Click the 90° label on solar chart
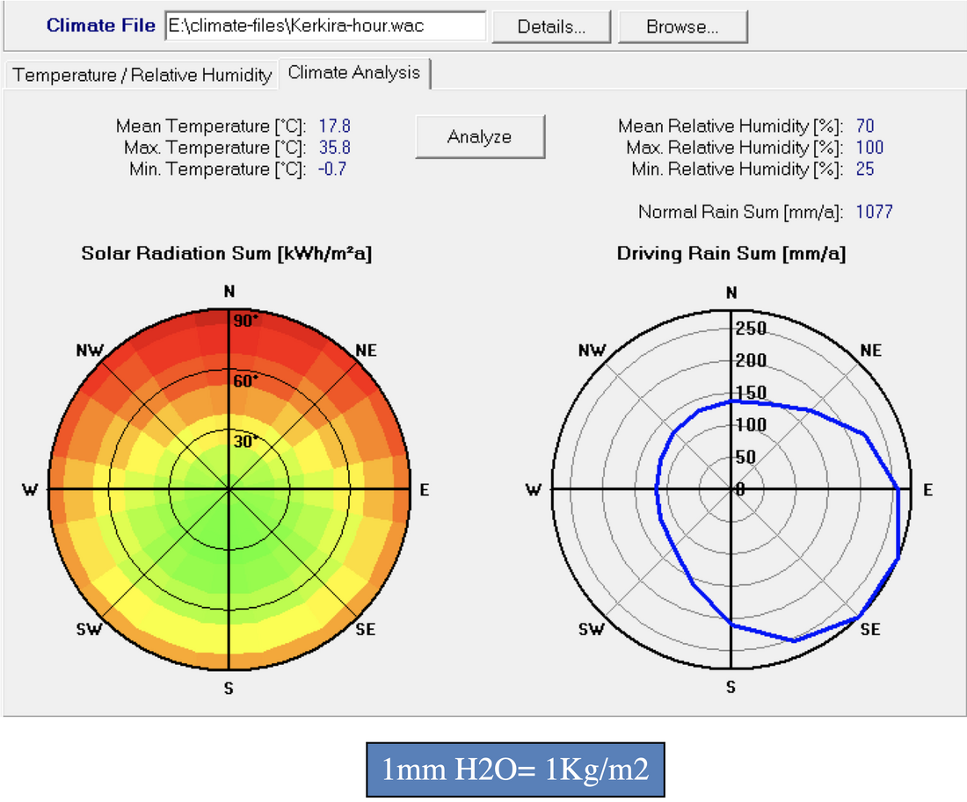Viewport: 967px width, 802px height. point(246,321)
